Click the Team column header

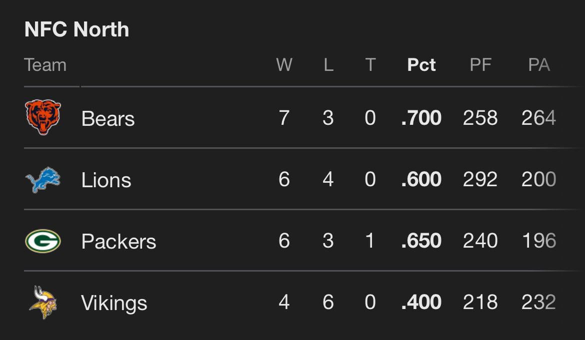[45, 65]
